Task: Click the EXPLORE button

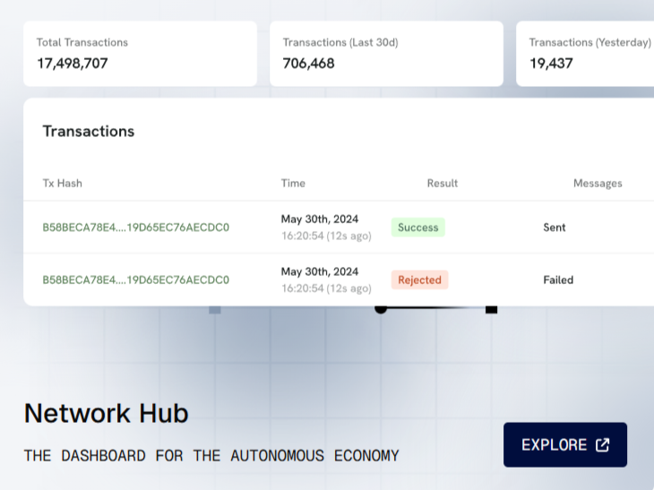Action: click(565, 444)
